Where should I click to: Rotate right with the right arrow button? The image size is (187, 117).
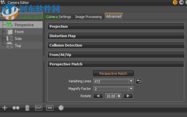coord(128,96)
